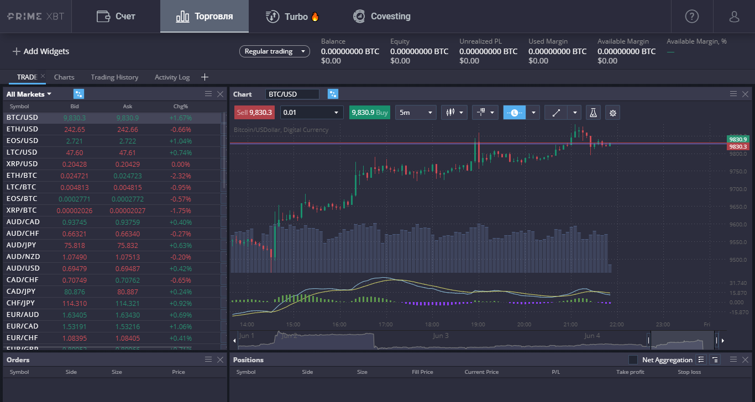This screenshot has height=402, width=755.
Task: Switch to the Trading History tab
Action: (114, 77)
